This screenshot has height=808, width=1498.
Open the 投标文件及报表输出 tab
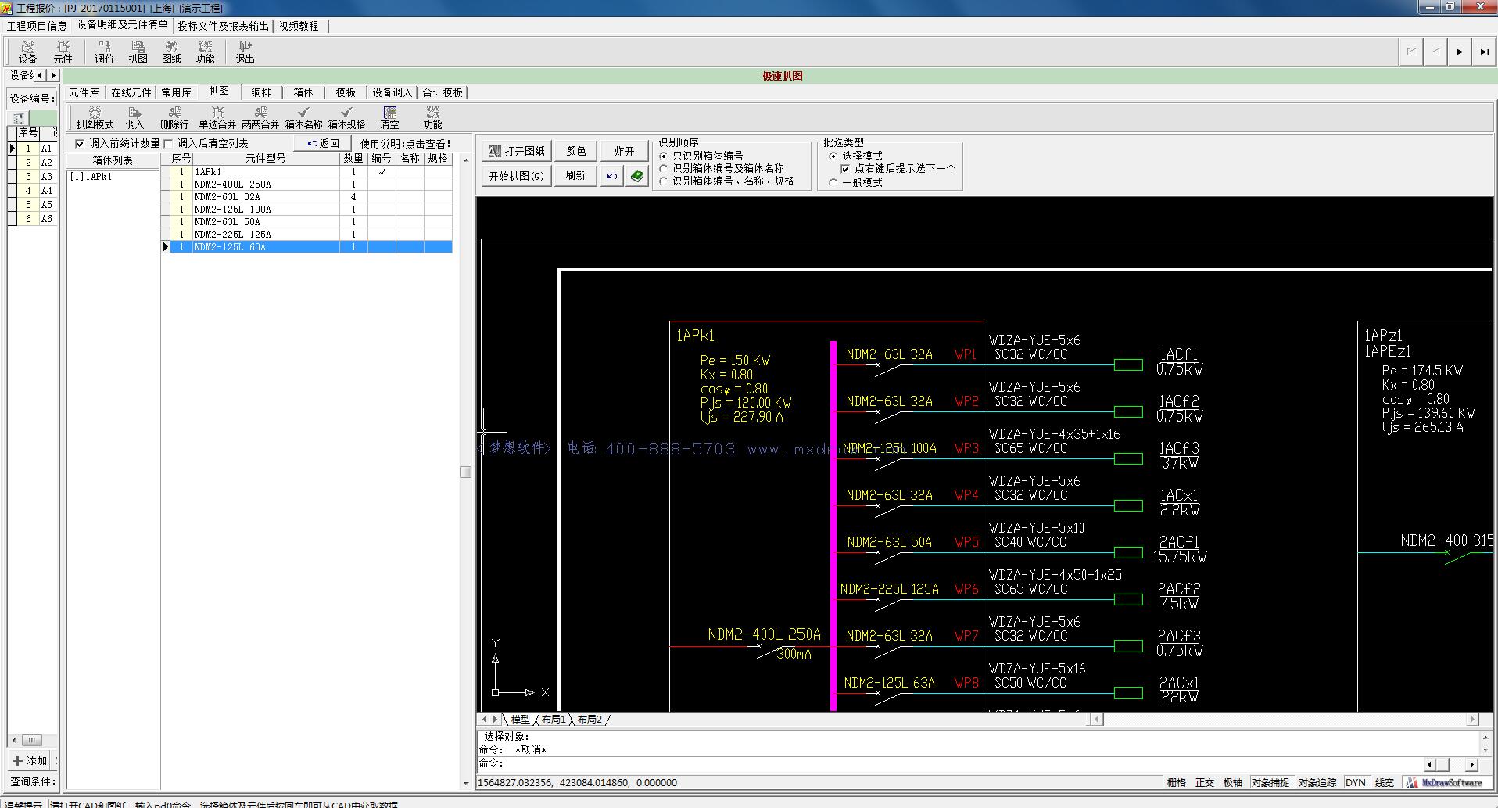223,26
